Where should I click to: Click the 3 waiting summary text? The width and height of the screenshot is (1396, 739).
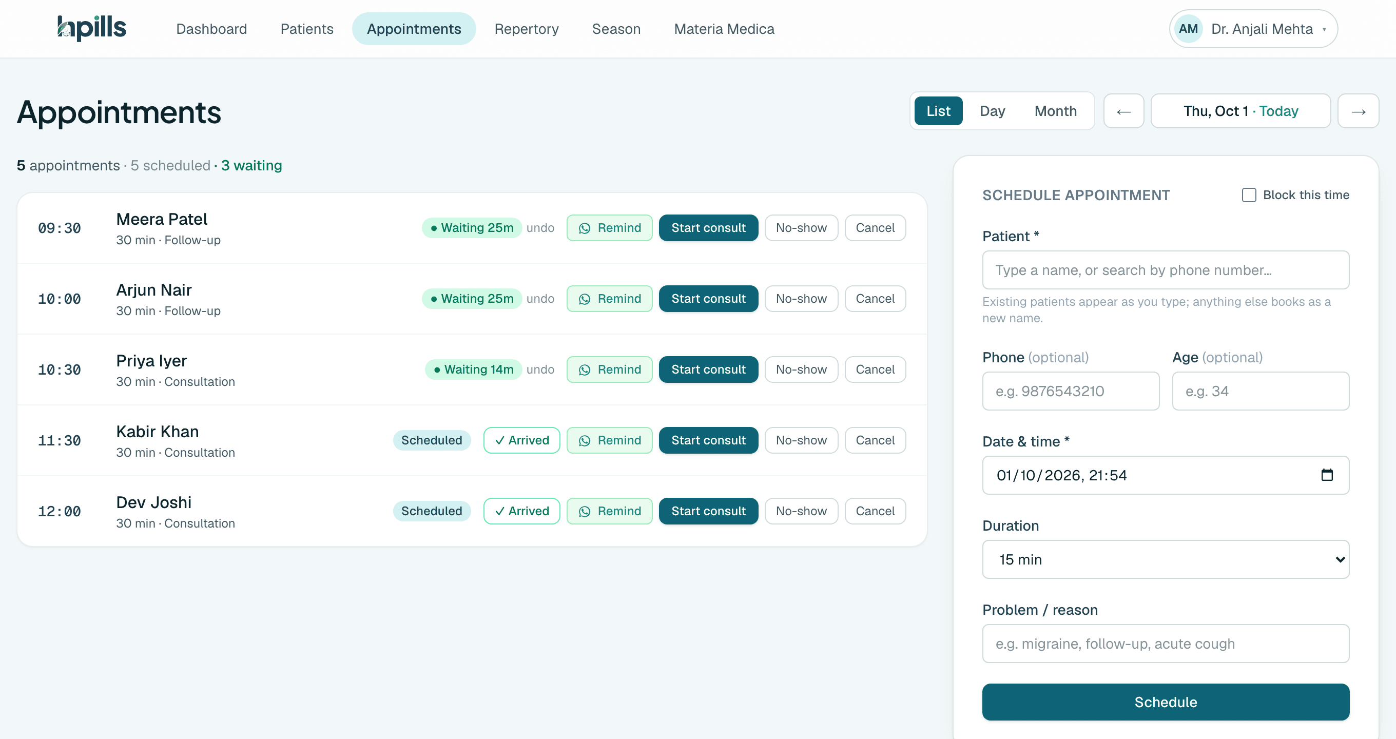251,165
